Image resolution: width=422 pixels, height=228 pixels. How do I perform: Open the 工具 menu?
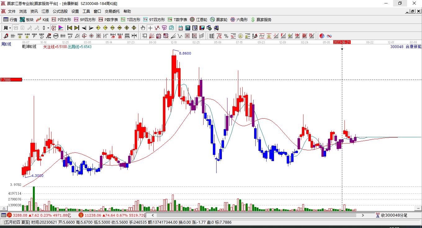tap(86, 11)
